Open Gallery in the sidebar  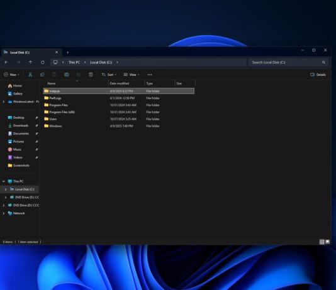coord(15,94)
